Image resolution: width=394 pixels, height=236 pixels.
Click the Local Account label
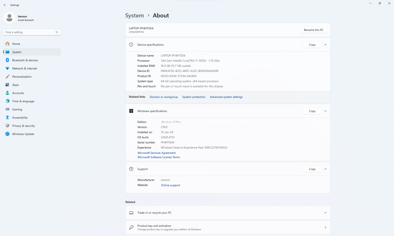coord(26,20)
